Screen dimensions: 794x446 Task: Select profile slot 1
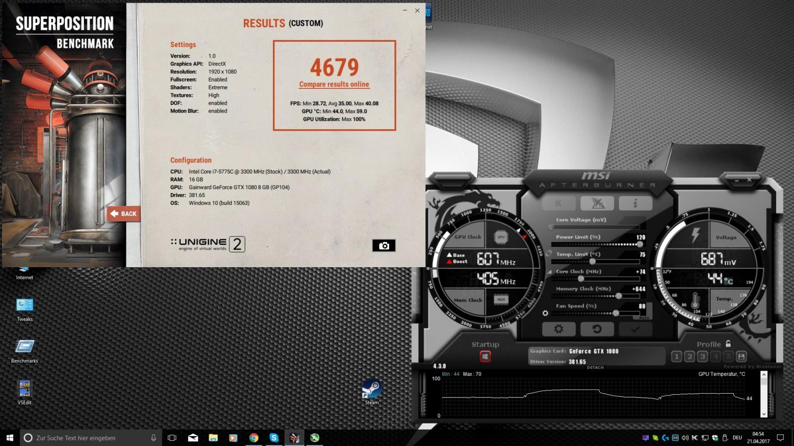(x=676, y=357)
